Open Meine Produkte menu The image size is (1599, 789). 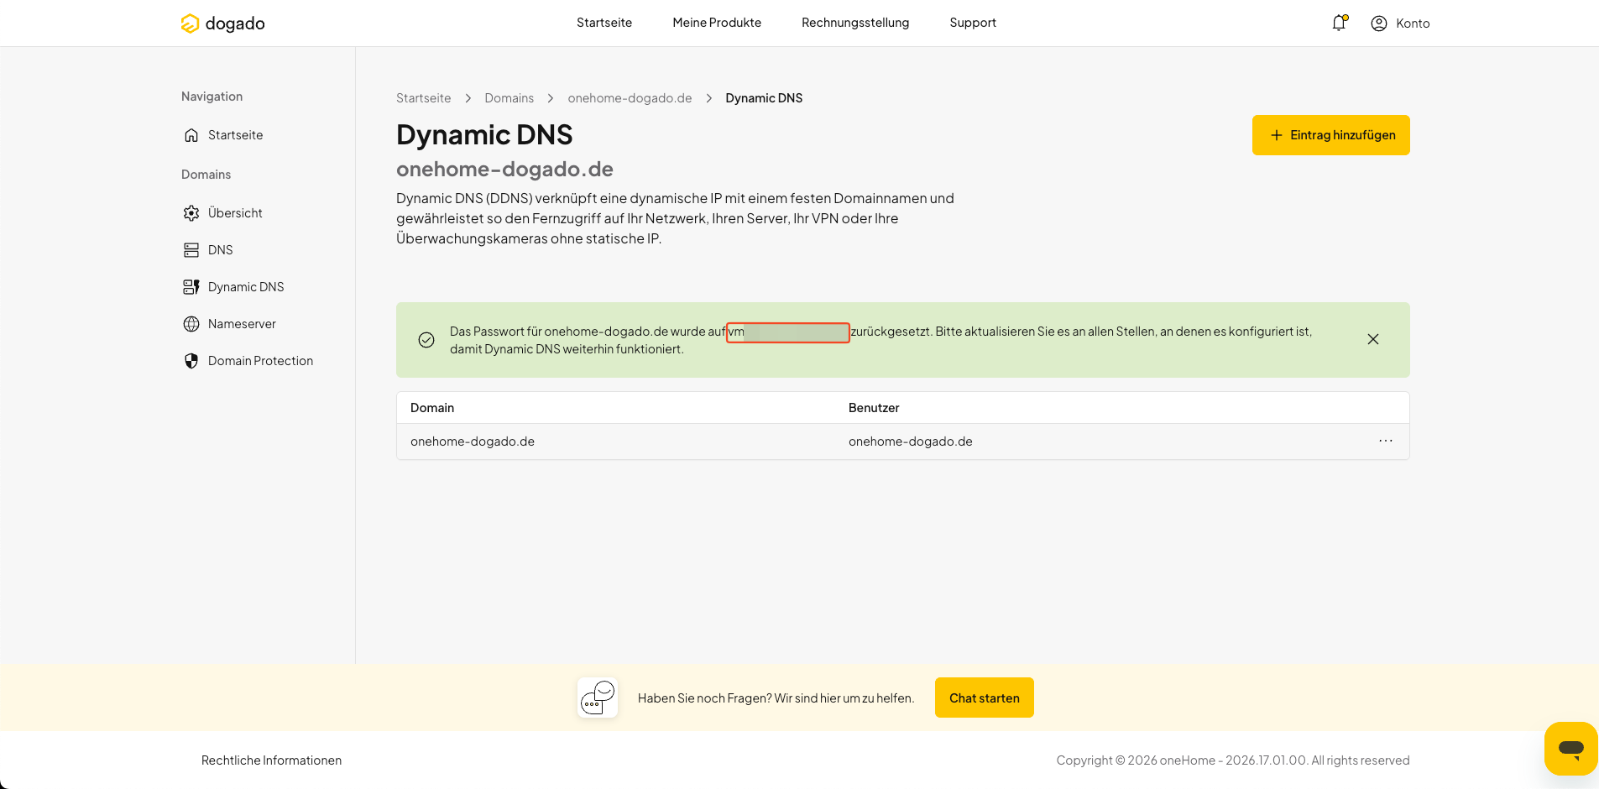click(717, 23)
